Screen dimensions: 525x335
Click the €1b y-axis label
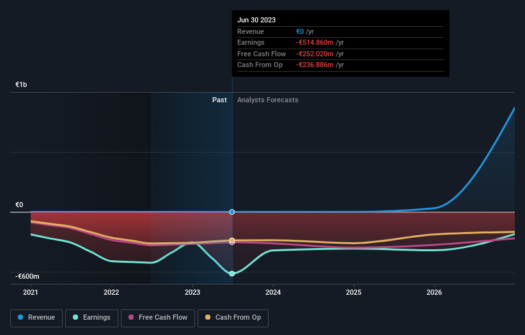click(21, 84)
